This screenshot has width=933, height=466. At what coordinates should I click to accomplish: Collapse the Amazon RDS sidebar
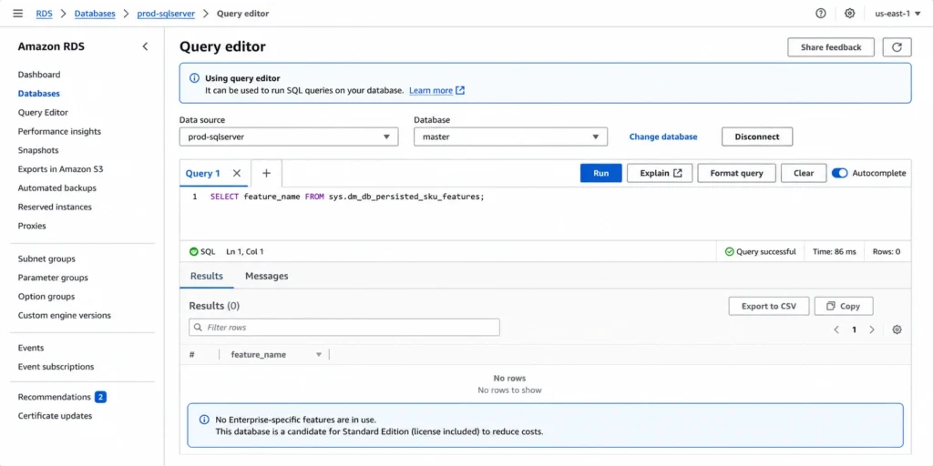coord(145,46)
